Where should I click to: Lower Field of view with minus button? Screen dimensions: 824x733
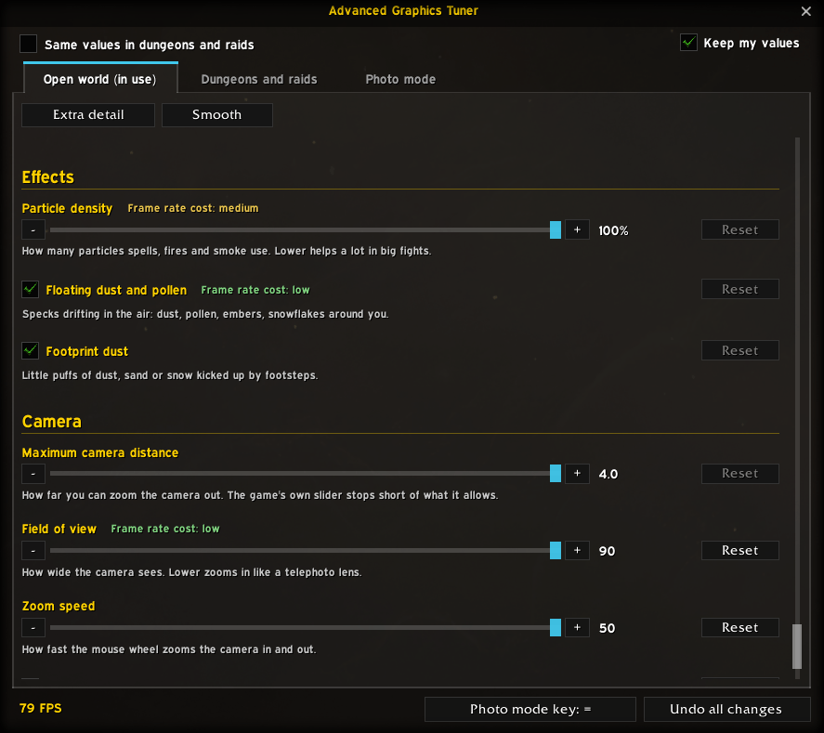point(33,551)
